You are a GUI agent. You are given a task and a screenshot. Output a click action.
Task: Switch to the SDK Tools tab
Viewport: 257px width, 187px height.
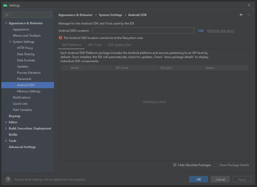95,45
